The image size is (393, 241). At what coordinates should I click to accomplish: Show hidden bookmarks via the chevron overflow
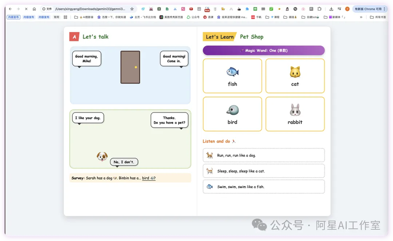361,17
